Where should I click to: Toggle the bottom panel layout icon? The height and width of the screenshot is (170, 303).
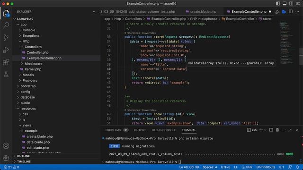pyautogui.click(x=285, y=3)
